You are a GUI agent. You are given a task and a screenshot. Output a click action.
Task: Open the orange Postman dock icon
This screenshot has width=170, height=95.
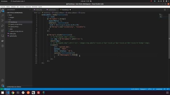[x=28, y=93]
